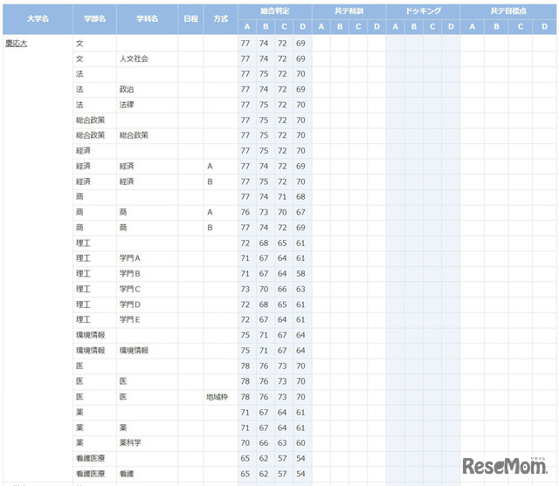Click the 学科名 column header

[147, 18]
